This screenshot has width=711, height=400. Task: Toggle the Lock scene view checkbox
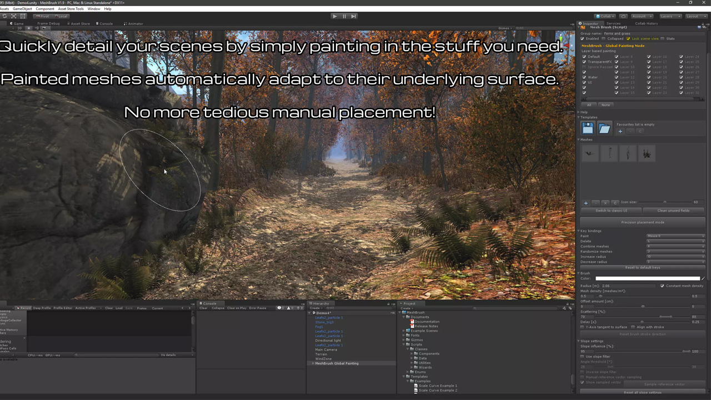coord(628,39)
